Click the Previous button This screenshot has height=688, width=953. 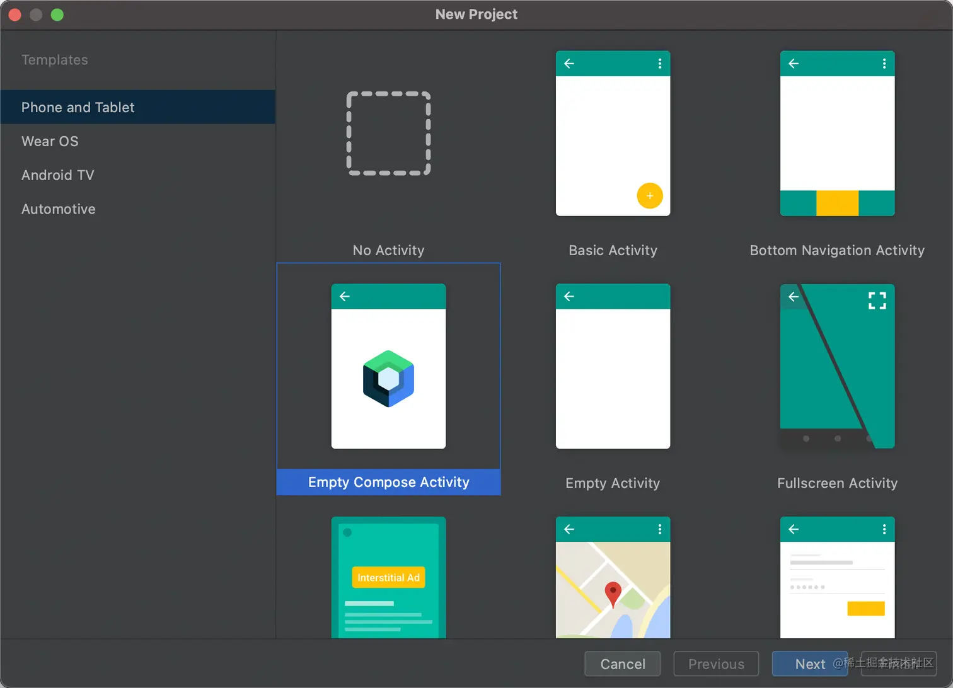tap(716, 664)
